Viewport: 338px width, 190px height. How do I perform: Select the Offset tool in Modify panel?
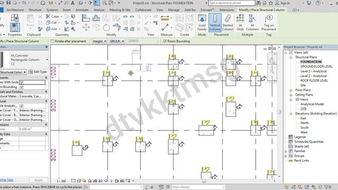tap(96, 18)
